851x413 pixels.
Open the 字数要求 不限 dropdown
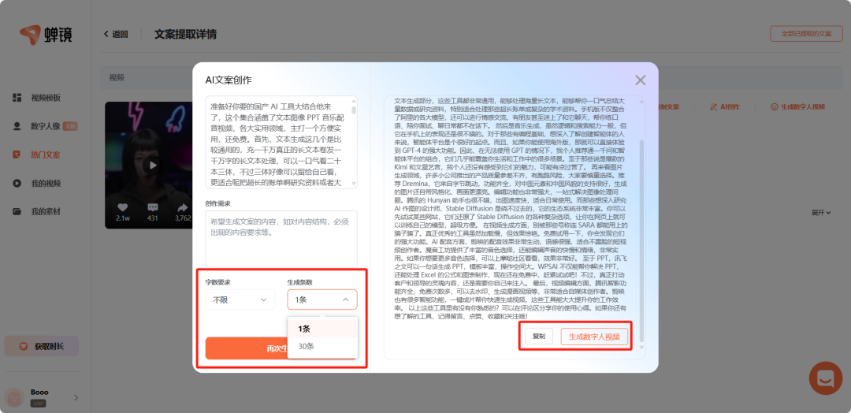[x=240, y=300]
